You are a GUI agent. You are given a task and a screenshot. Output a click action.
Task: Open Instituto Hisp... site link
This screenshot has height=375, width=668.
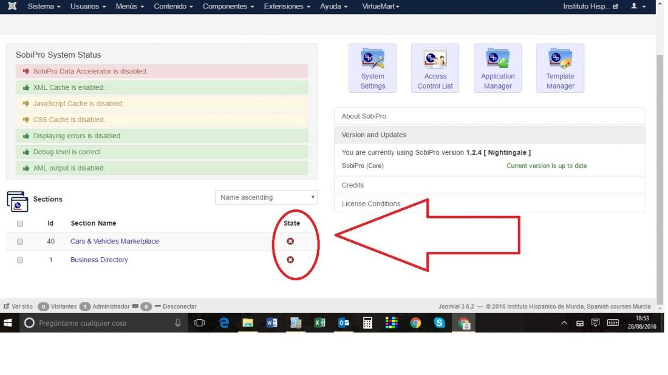590,7
